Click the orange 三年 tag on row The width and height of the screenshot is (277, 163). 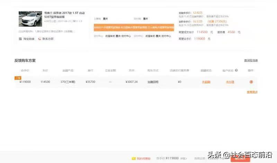click(18, 78)
